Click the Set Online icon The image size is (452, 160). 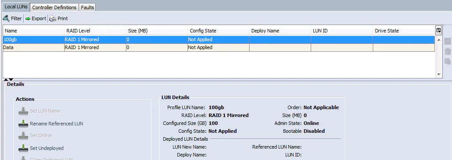point(23,135)
